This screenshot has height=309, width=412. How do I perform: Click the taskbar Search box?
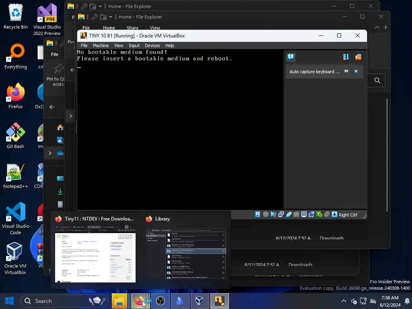coord(64,301)
